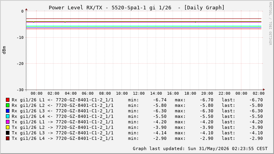Click the 'Rx gi1/26 L3 <- 7720-GZ-8401-C1-2_1/1' label
This screenshot has height=154, width=274.
[x=63, y=111]
